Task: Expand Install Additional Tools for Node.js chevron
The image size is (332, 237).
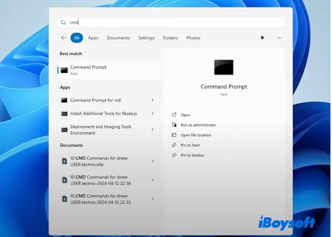Action: pos(152,114)
